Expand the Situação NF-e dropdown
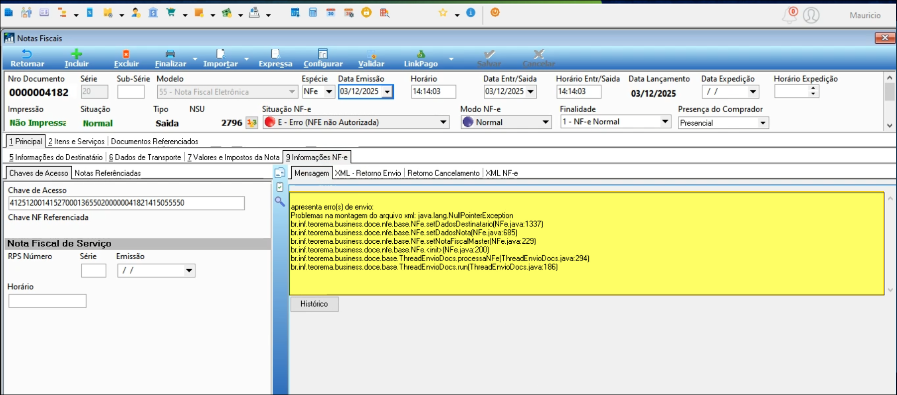The height and width of the screenshot is (395, 897). tap(443, 122)
